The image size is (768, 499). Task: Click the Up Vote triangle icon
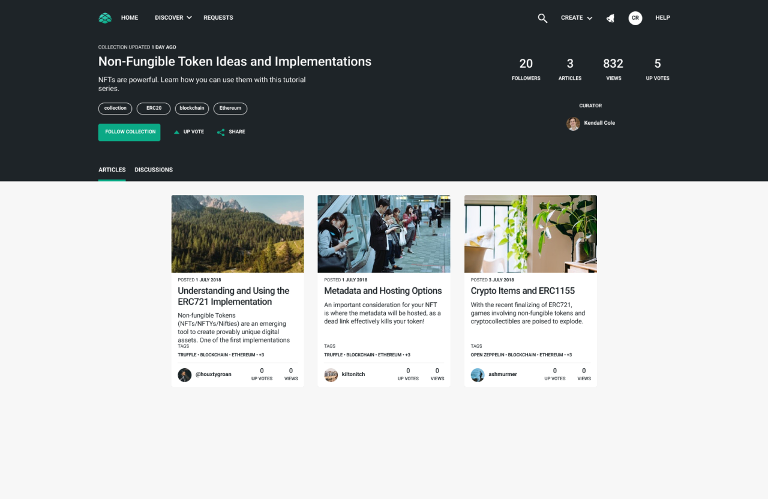tap(176, 132)
